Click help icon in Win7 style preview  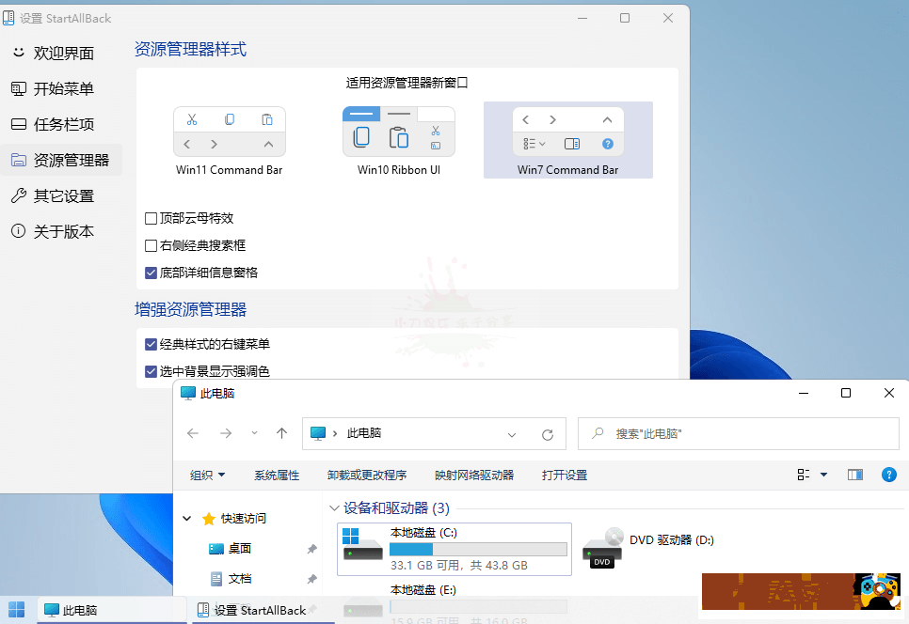point(608,144)
